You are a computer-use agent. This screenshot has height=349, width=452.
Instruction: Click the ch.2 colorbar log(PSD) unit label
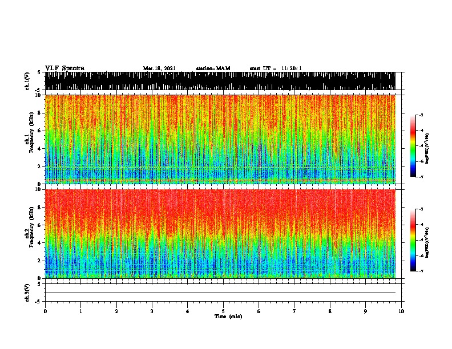427,242
